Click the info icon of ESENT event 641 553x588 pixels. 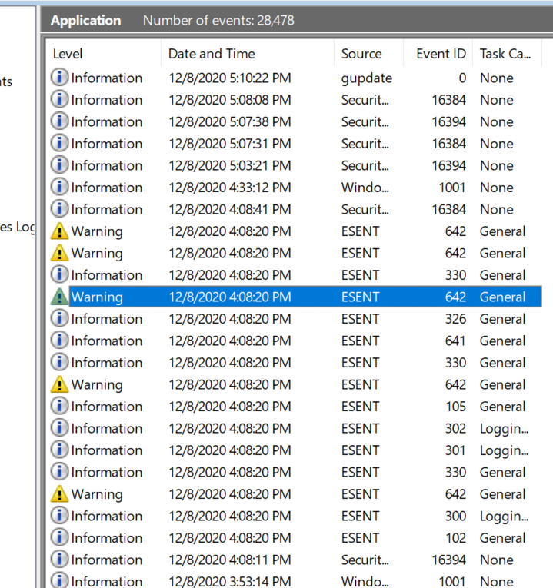tap(59, 341)
